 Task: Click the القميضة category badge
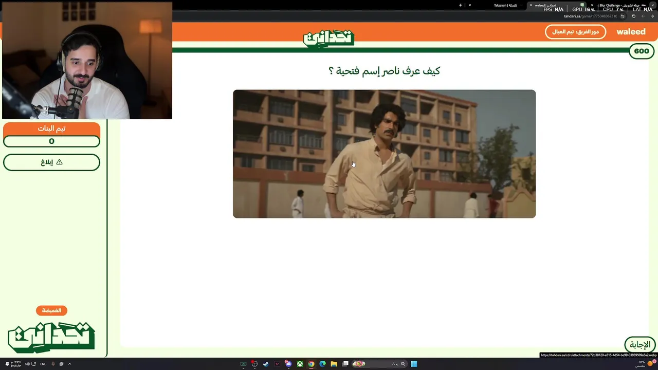click(51, 310)
